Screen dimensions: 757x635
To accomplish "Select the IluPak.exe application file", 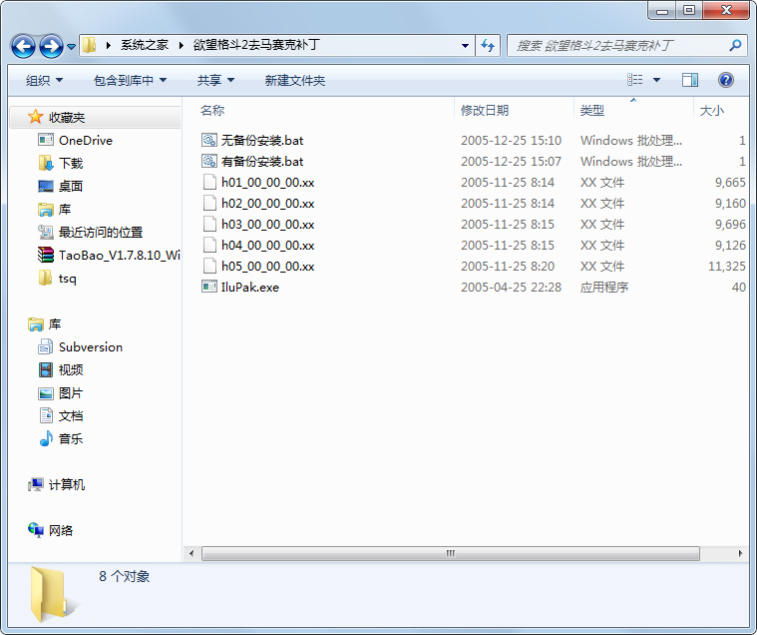I will click(249, 287).
